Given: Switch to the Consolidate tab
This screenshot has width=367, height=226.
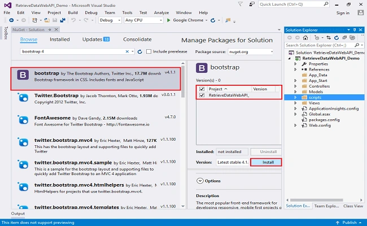Looking at the screenshot, I should pyautogui.click(x=137, y=40).
